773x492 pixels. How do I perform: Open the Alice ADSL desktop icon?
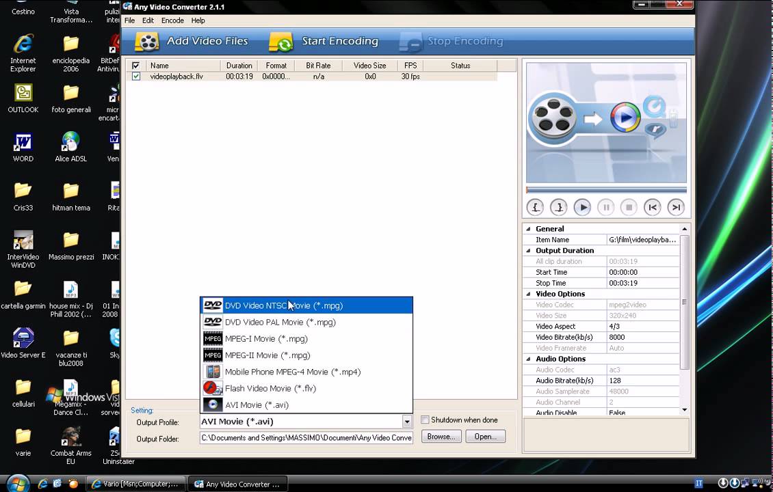coord(71,147)
